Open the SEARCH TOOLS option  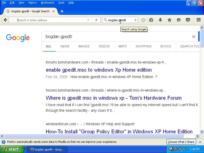pyautogui.click(x=190, y=46)
